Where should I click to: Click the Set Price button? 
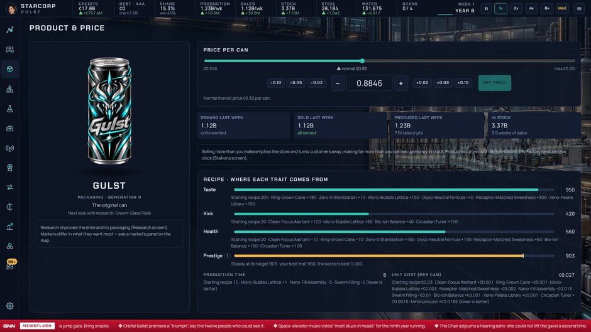coord(495,83)
